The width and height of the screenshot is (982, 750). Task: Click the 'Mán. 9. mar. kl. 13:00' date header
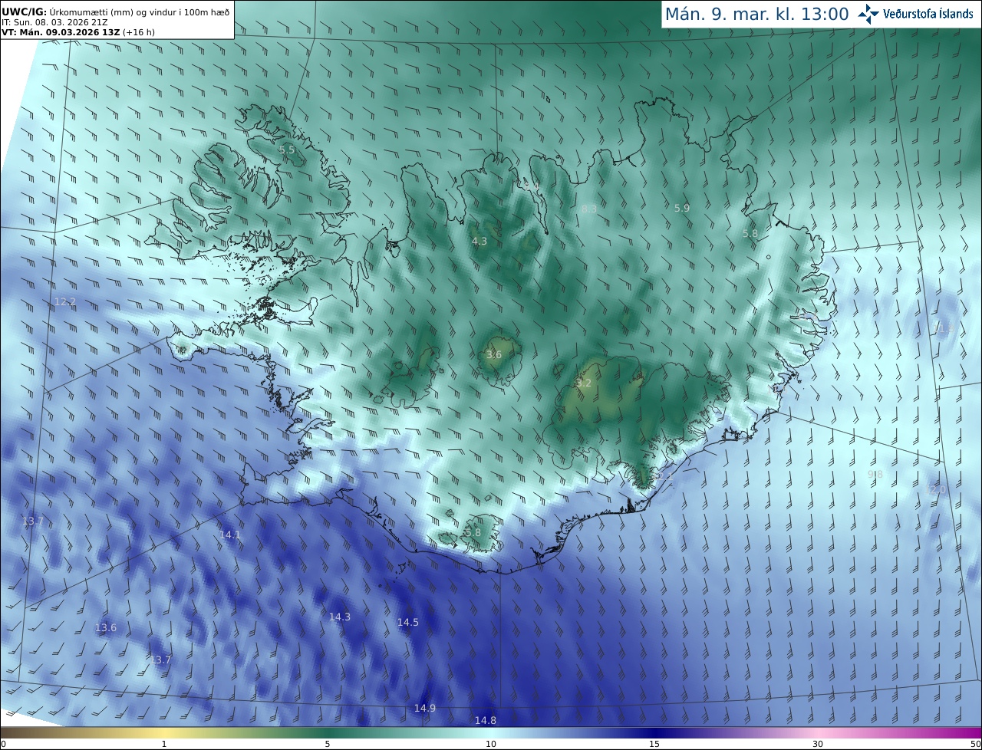click(x=756, y=14)
